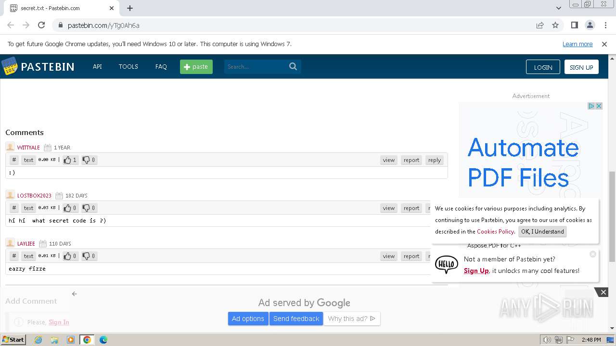616x346 pixels.
Task: Click the share page icon in address bar
Action: [x=540, y=25]
